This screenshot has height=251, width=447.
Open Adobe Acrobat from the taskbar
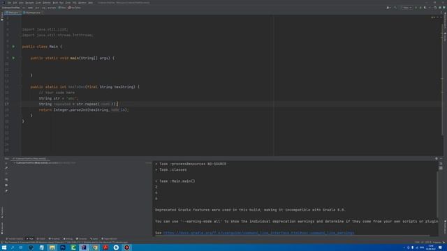coord(105,248)
